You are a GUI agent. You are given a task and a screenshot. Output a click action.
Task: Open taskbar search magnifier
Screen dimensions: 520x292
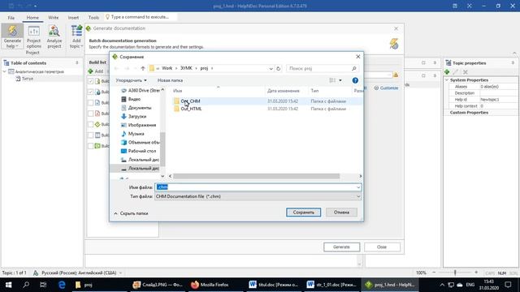pos(26,285)
